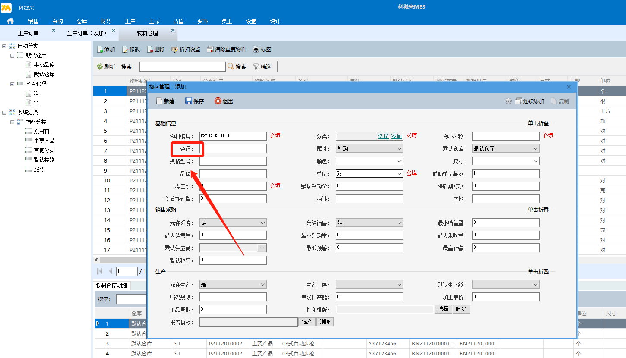
Task: Click the 删除 button next to 打印模版
Action: 461,309
